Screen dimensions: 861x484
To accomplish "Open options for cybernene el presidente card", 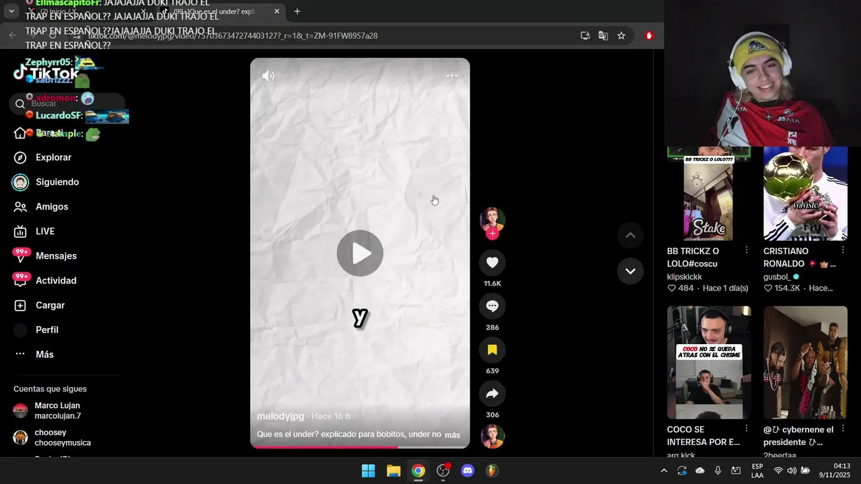I will click(842, 428).
